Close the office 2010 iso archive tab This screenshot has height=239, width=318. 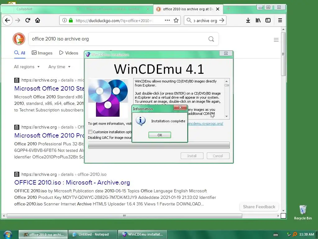(218, 9)
